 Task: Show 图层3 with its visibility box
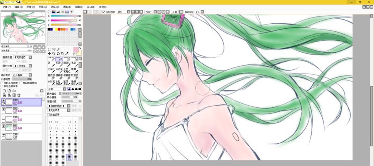coord(4,117)
